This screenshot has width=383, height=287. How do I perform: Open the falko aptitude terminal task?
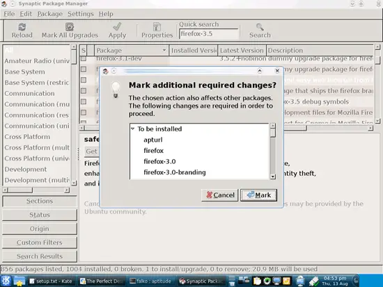click(x=150, y=281)
